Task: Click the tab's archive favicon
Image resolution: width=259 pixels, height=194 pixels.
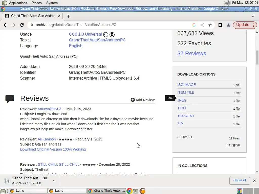Action: point(7,16)
